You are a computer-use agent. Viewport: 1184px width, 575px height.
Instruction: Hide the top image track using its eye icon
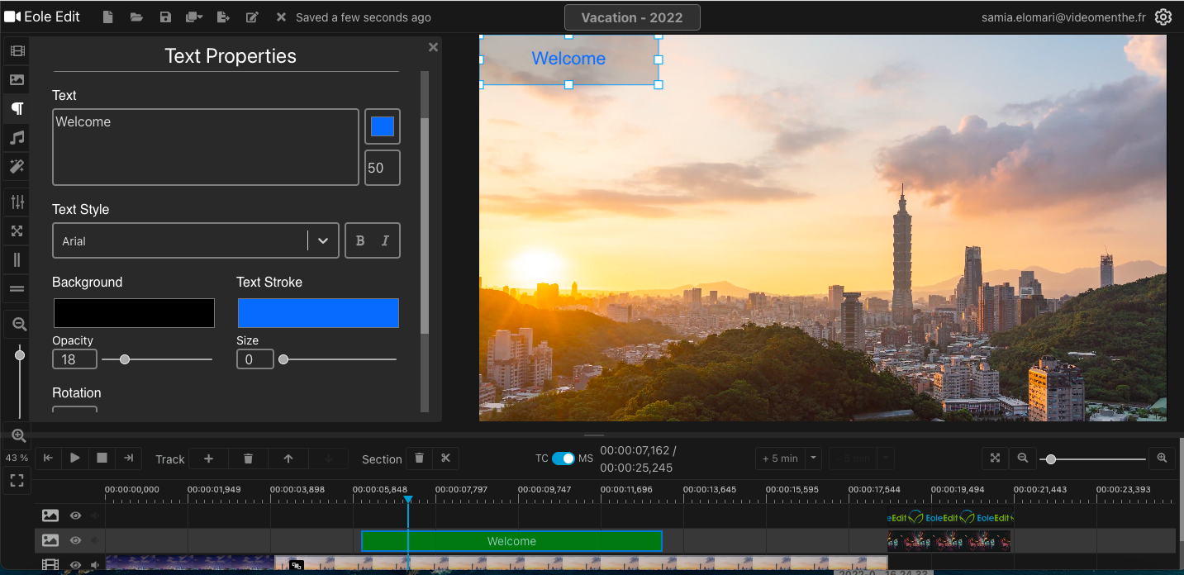pyautogui.click(x=75, y=516)
